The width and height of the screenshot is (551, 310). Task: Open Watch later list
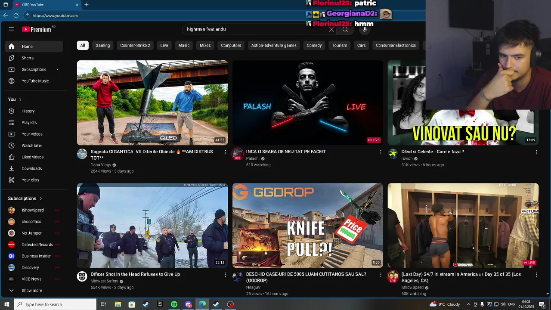[x=34, y=146]
